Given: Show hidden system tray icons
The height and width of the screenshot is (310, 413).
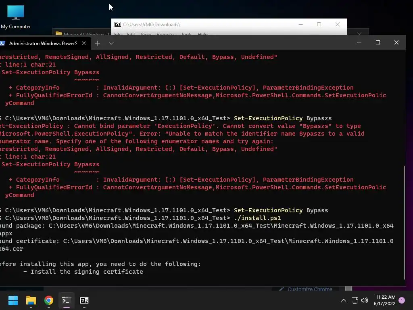Looking at the screenshot, I should (344, 300).
